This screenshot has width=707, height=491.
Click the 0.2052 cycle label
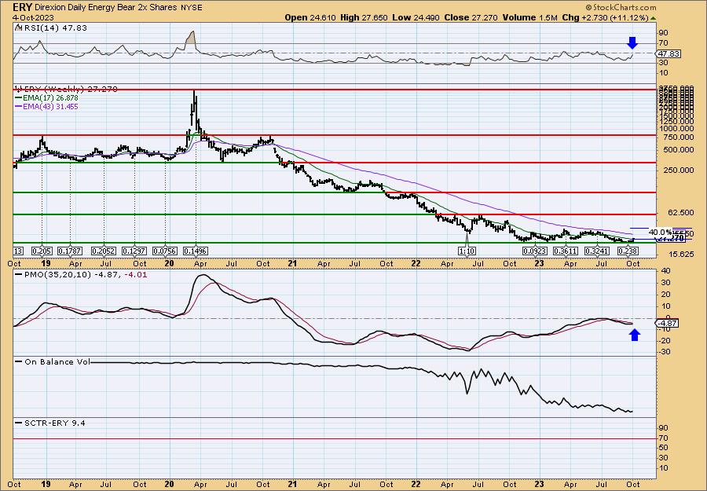tap(104, 251)
